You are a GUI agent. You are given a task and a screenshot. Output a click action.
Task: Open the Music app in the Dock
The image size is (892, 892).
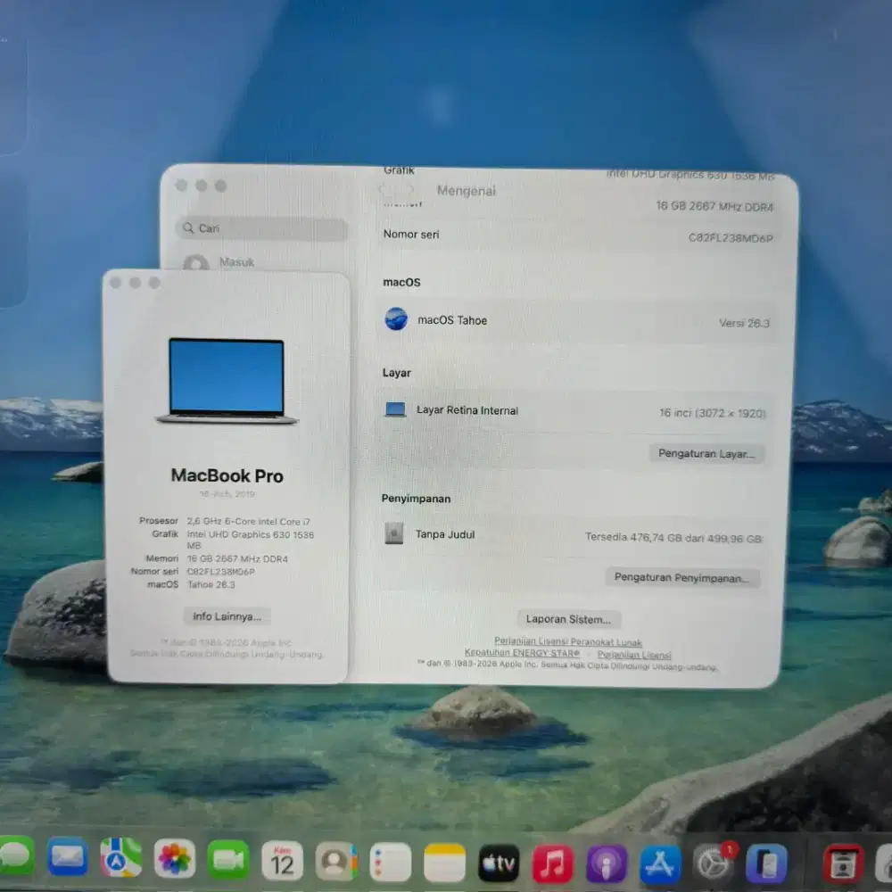click(x=550, y=863)
